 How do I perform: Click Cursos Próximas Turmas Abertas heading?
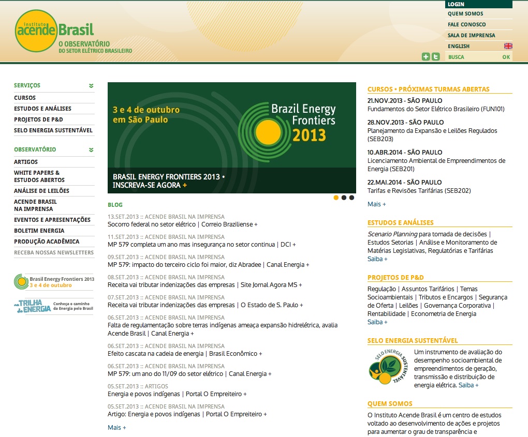[428, 89]
